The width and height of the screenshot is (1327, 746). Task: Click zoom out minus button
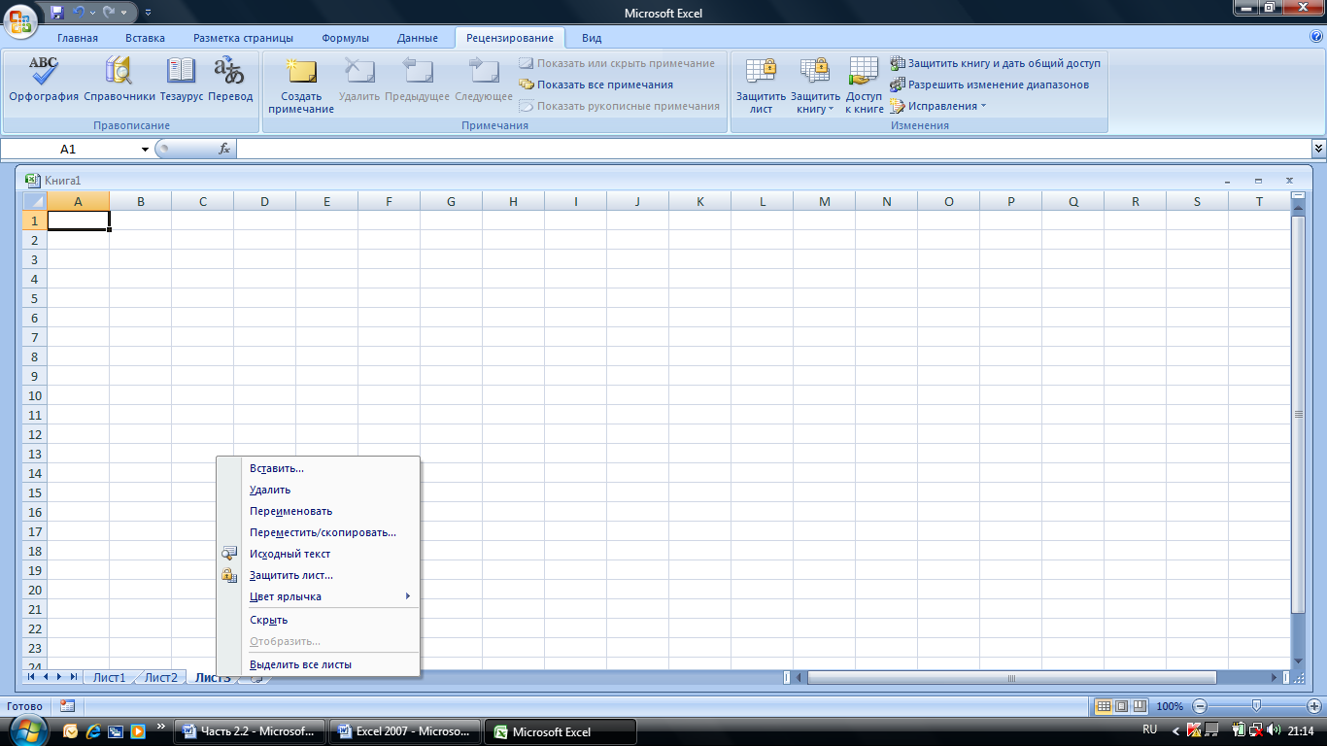(1200, 706)
